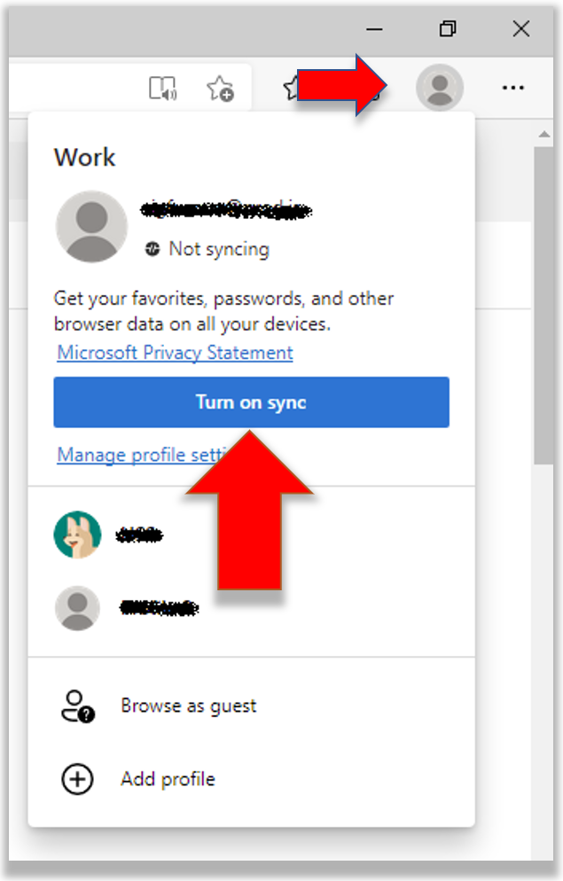Click the Read aloud icon in address bar

pos(161,88)
